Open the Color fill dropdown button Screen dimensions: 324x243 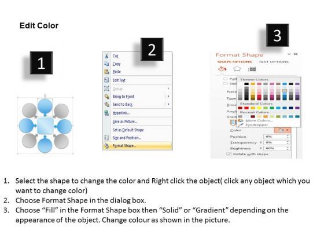(x=283, y=130)
